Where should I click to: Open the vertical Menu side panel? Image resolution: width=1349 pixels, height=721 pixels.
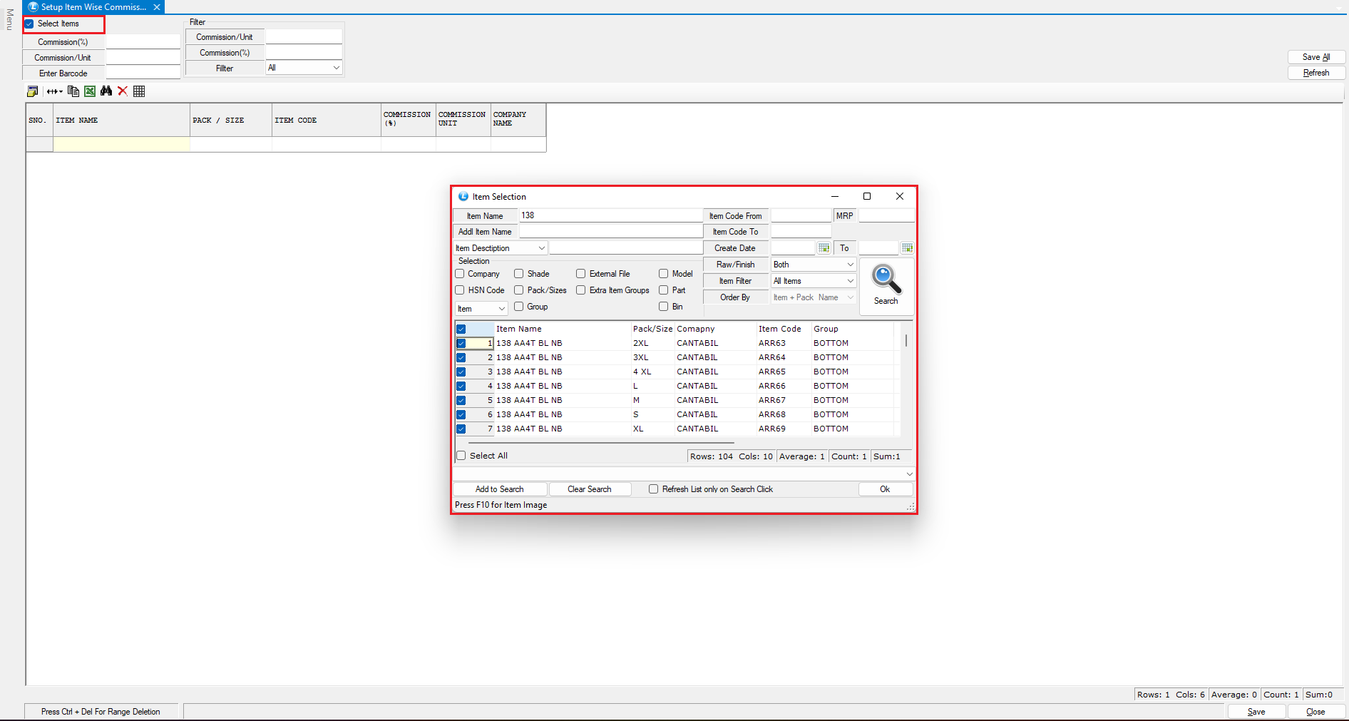tap(9, 19)
